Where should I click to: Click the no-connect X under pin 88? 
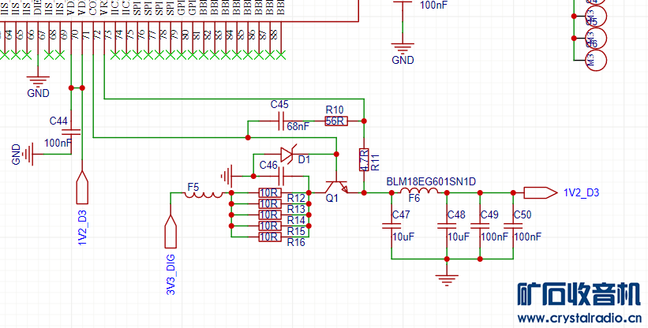click(x=281, y=54)
